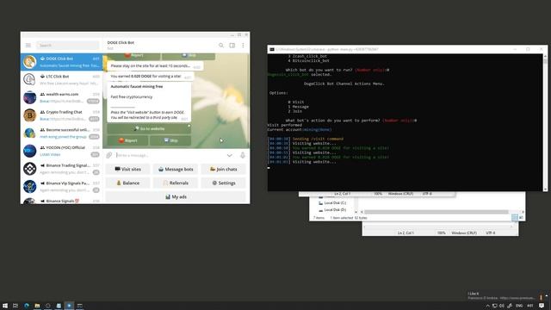Viewport: 551px width, 310px height.
Task: Click the command prompt title bar icon
Action: 272,50
